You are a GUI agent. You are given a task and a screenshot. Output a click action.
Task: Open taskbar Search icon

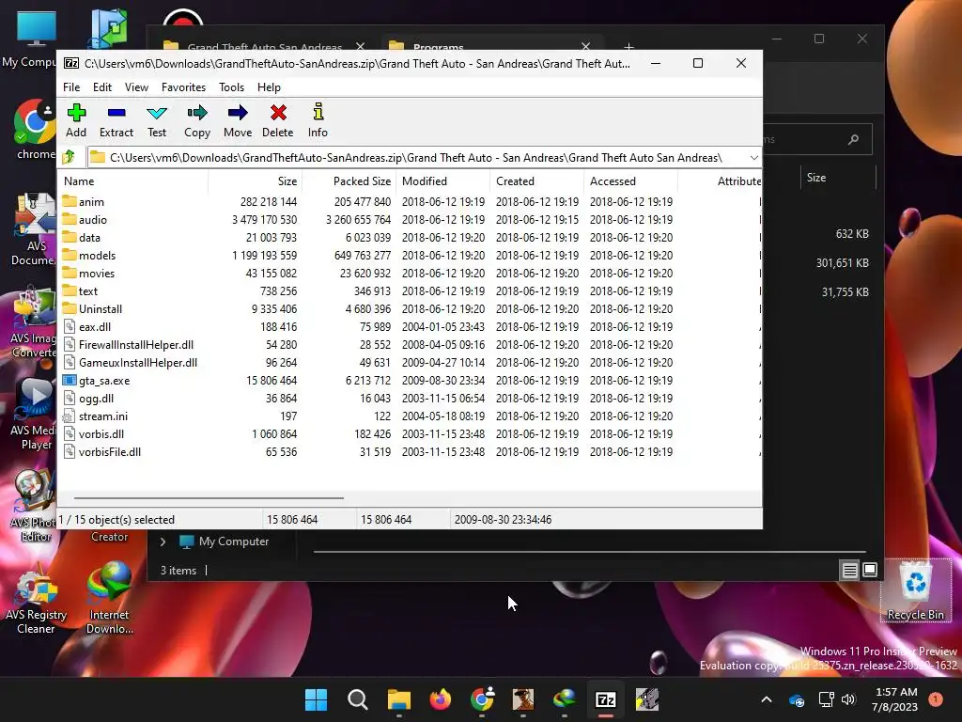click(357, 699)
